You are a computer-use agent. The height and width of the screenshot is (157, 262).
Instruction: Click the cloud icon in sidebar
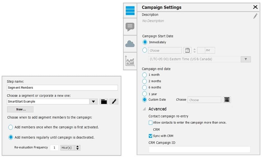coord(130,44)
